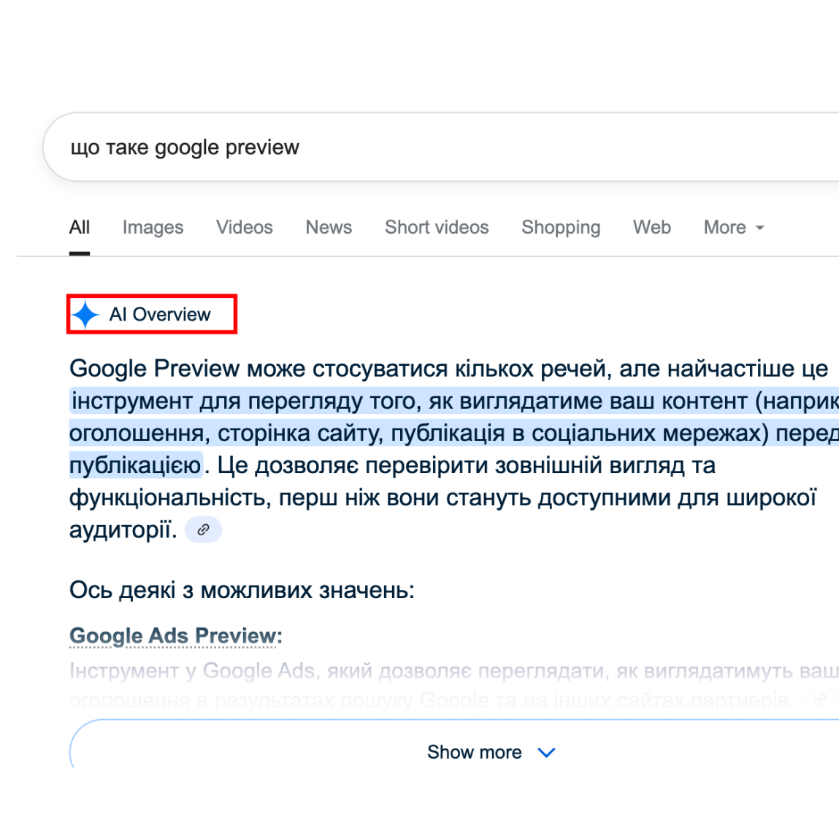Click the line 'Google Preview може стосуватися кількох речей'
The height and width of the screenshot is (839, 839).
click(x=340, y=369)
